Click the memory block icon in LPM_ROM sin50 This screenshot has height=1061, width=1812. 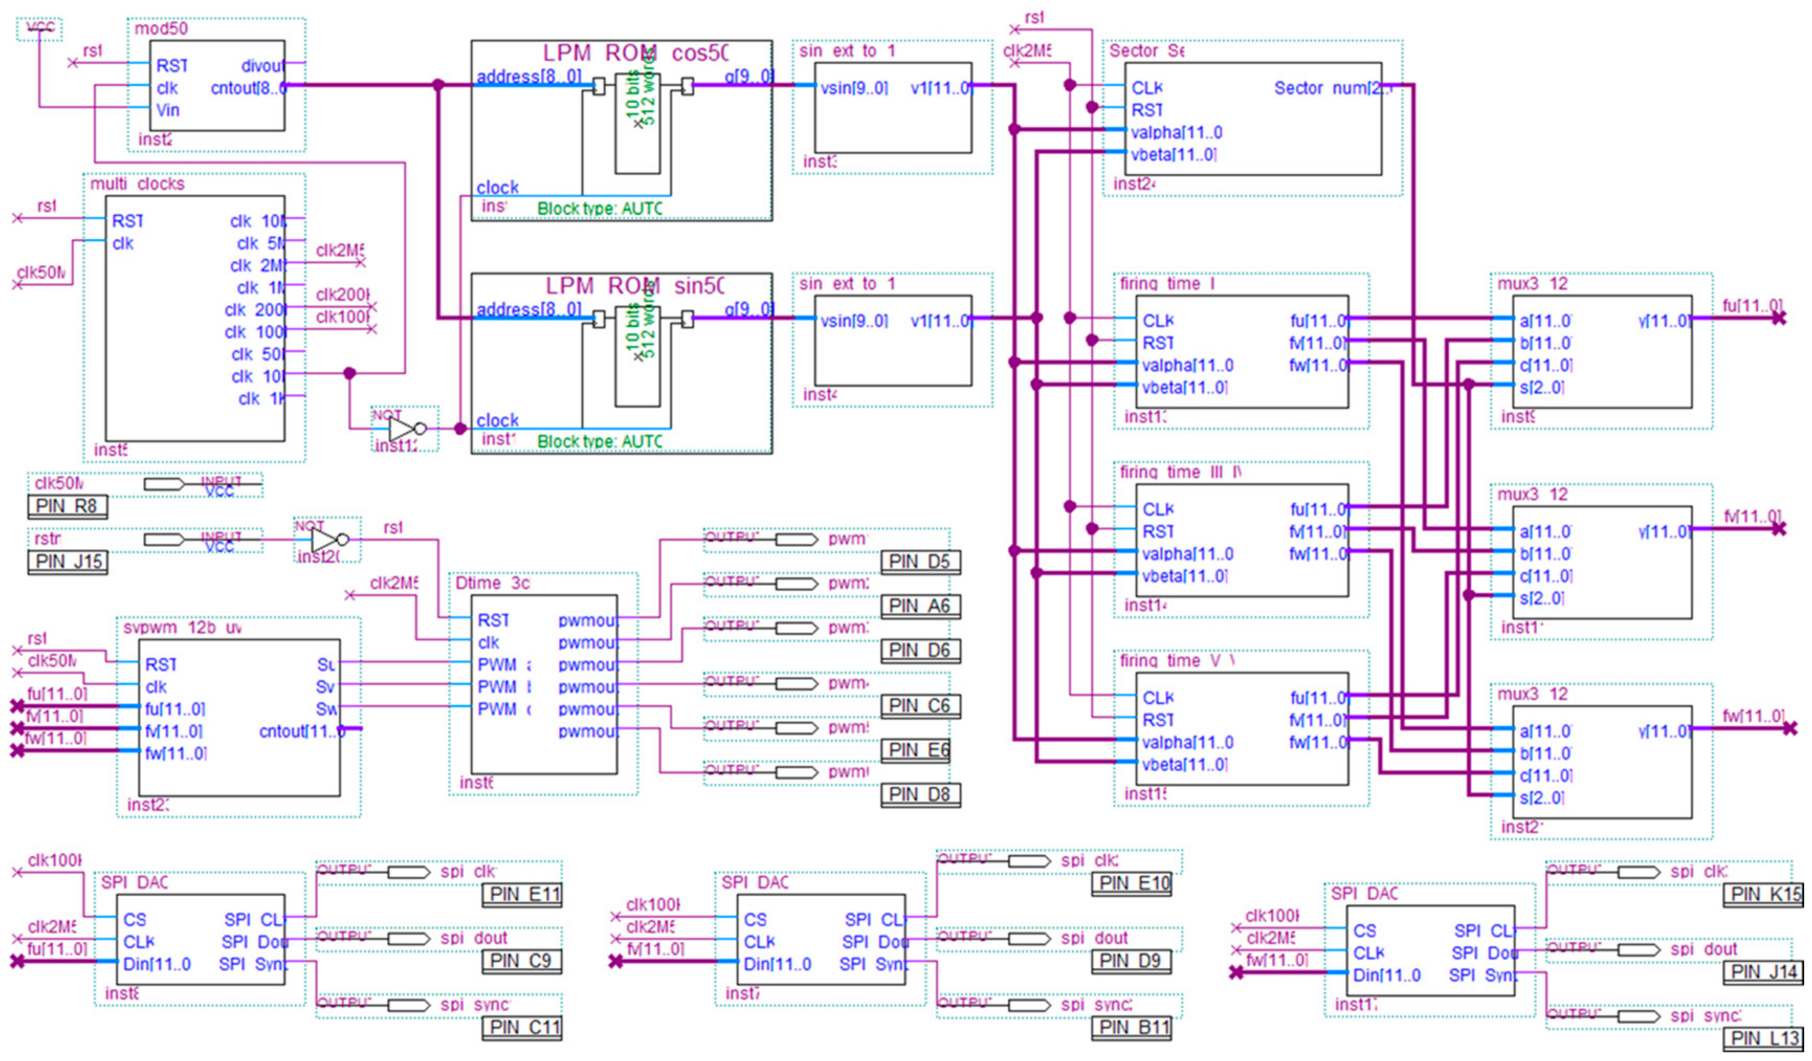(x=637, y=355)
